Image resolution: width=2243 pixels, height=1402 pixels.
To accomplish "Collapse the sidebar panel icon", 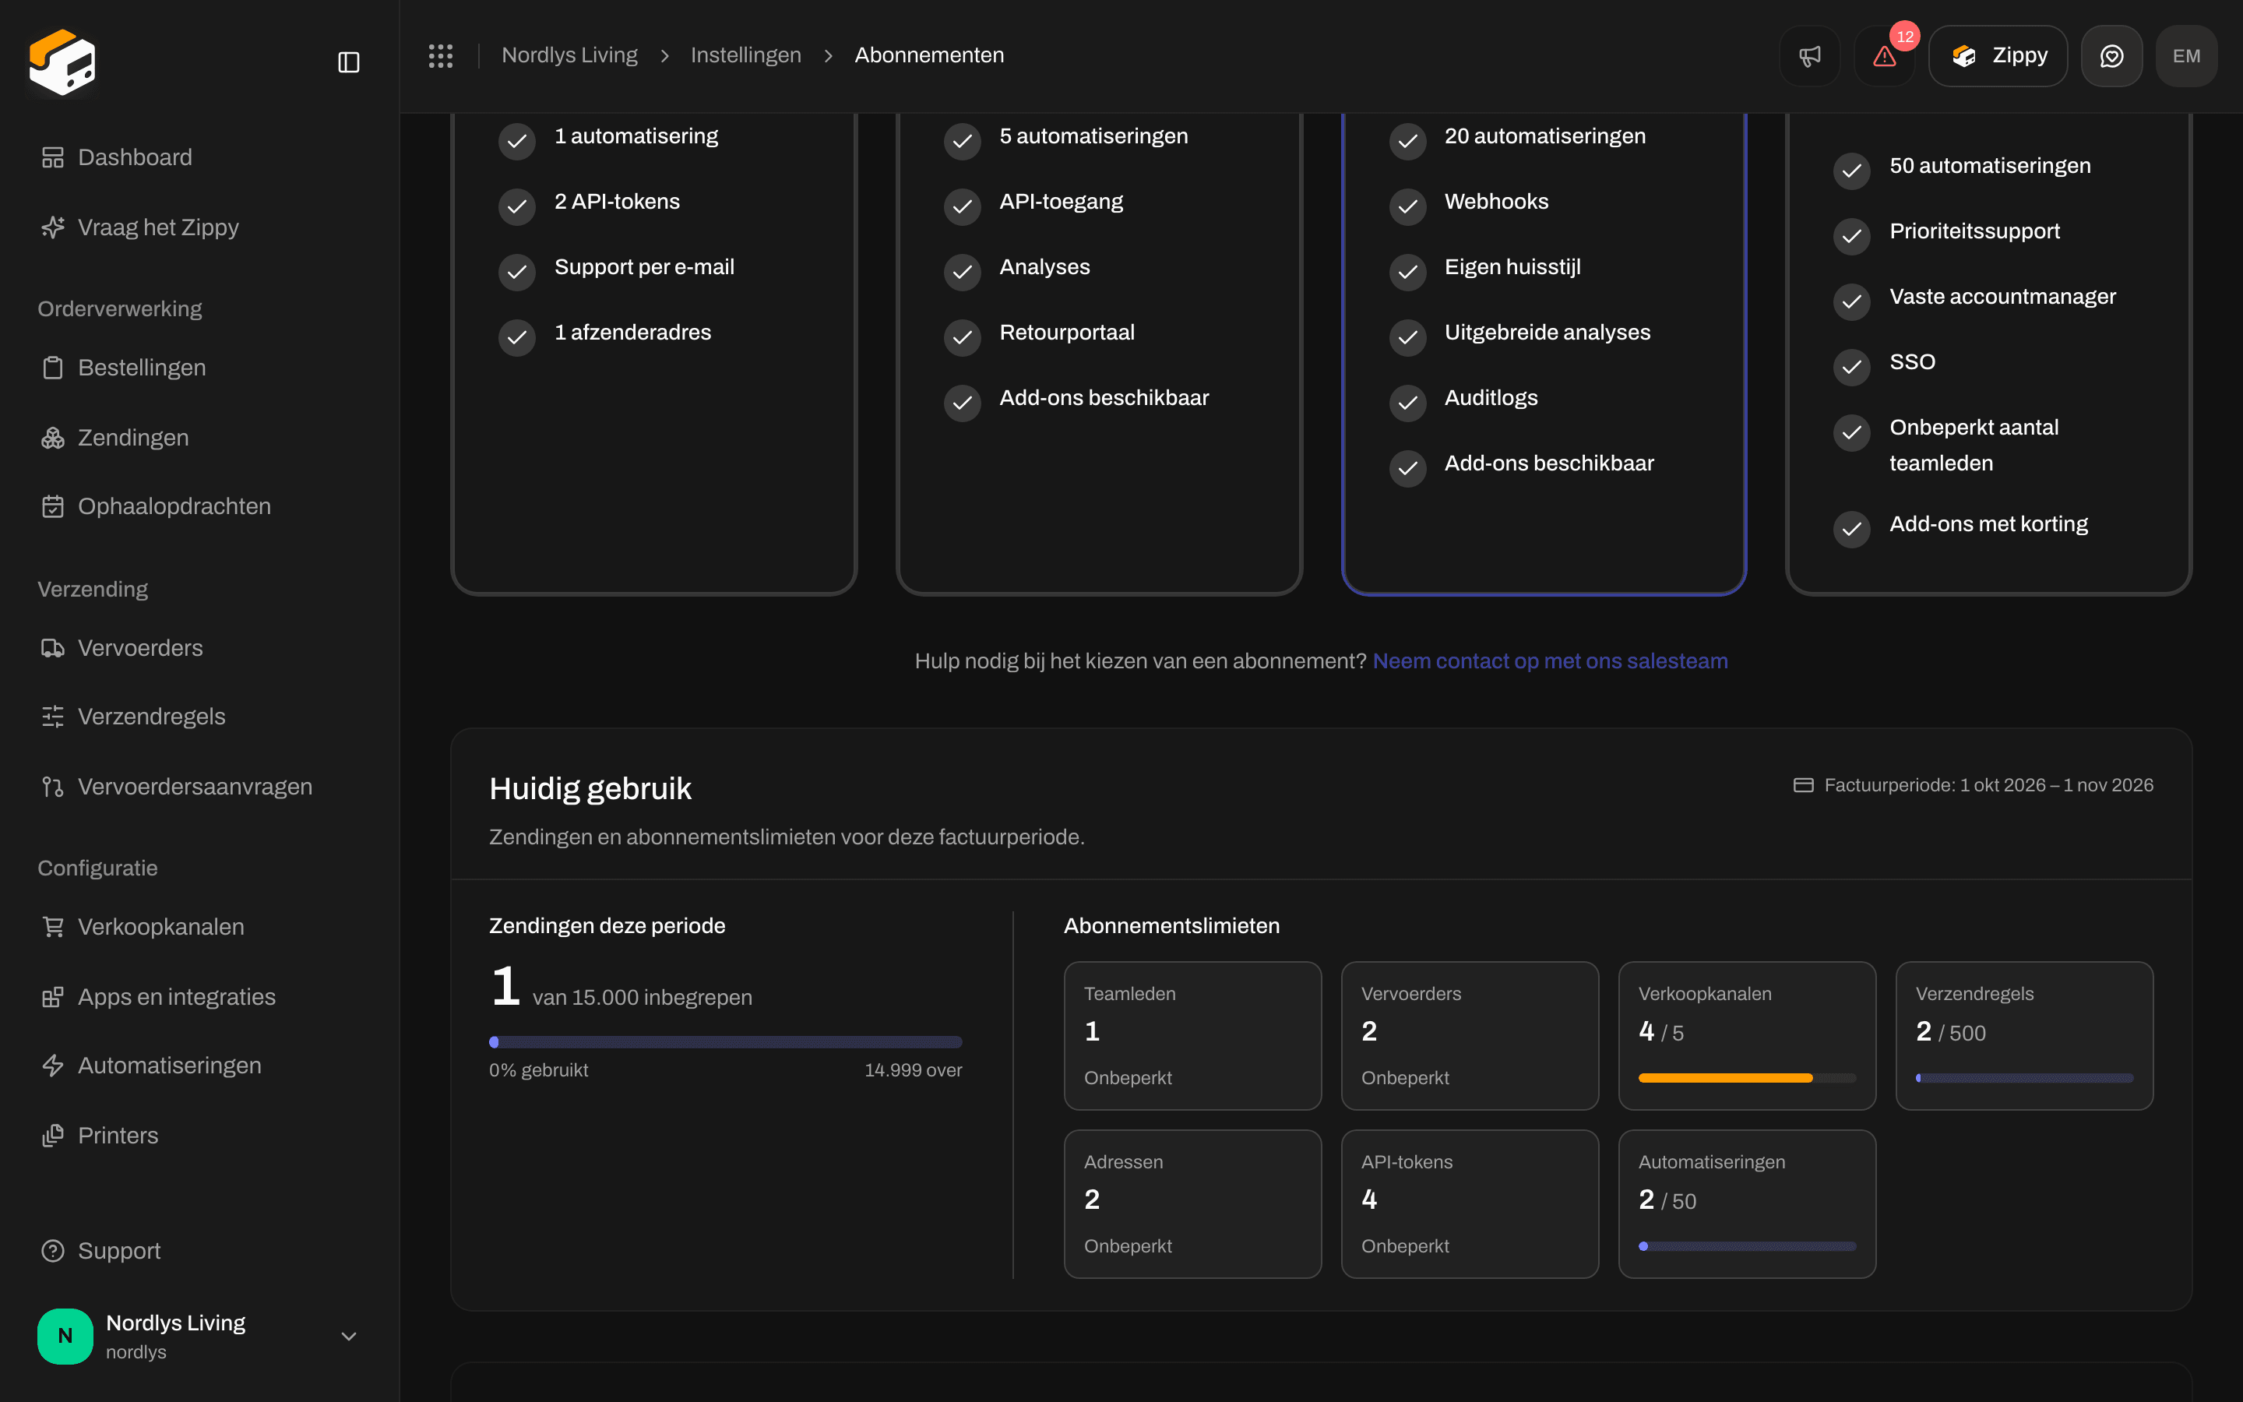I will tap(348, 62).
